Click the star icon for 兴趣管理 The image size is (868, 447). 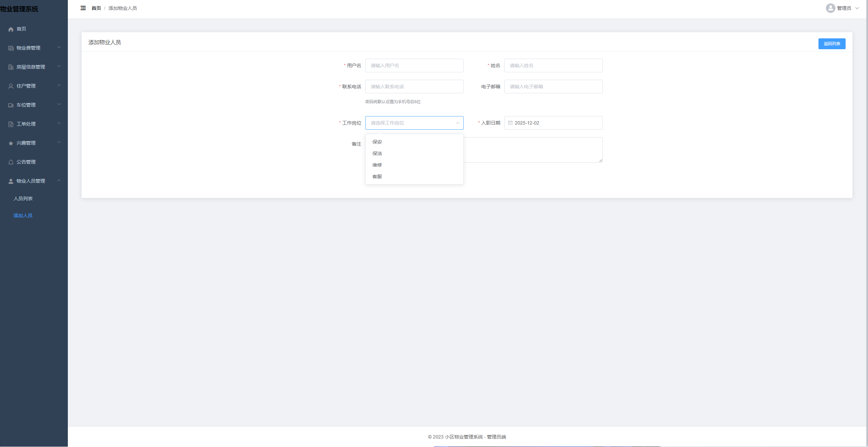click(x=11, y=143)
